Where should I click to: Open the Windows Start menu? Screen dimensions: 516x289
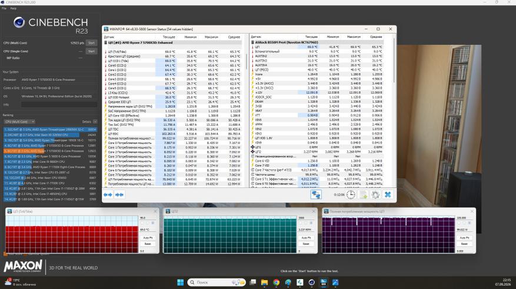coord(181,283)
